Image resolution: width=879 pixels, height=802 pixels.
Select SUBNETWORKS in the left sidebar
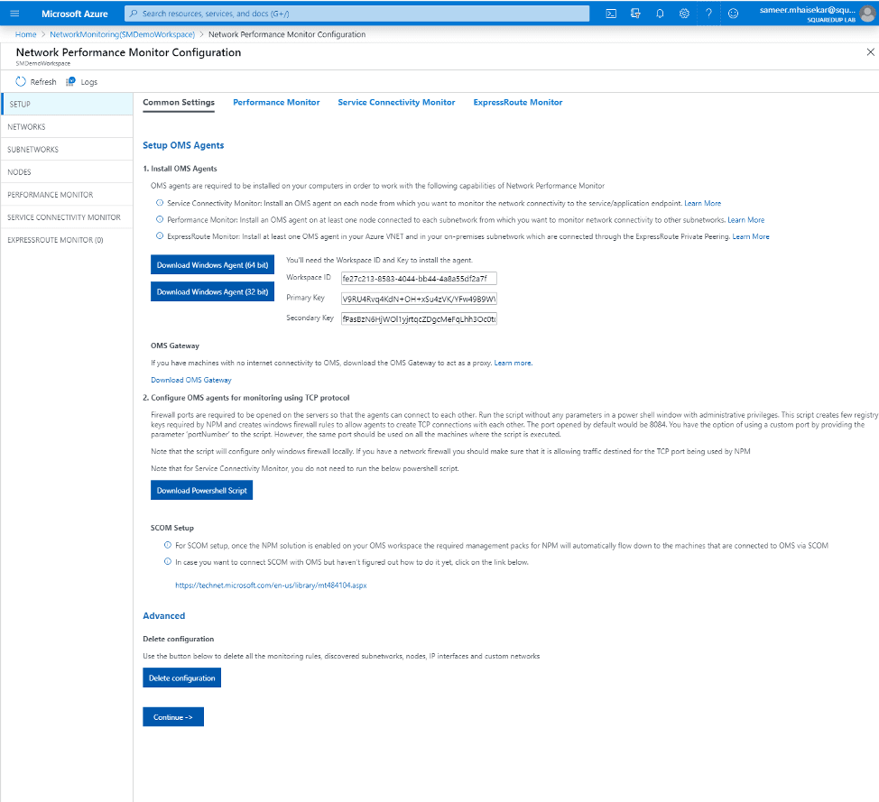[33, 150]
